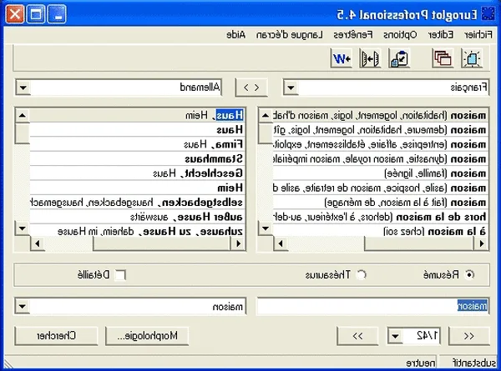Click the vertical scrollbar thumb of French list
The image size is (501, 371).
pos(266,133)
